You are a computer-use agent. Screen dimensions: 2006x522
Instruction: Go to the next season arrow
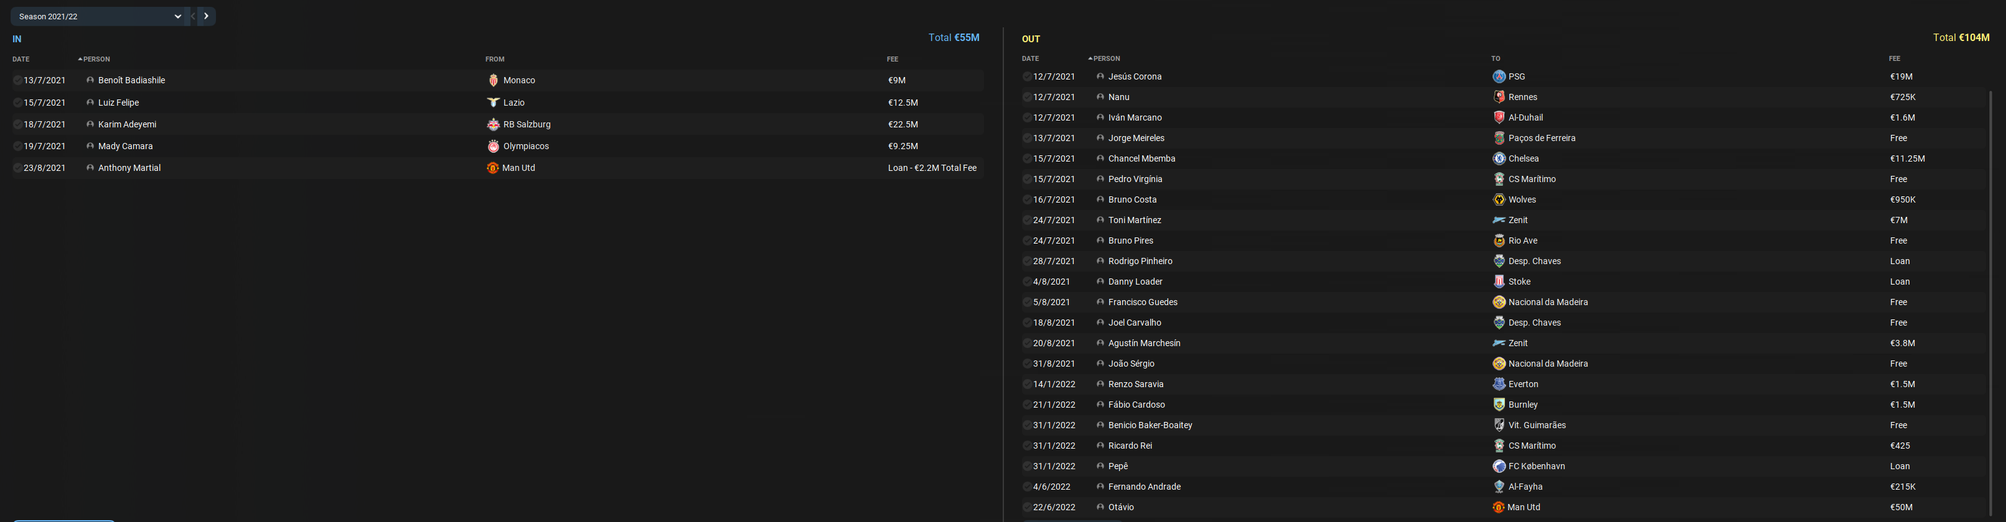207,16
